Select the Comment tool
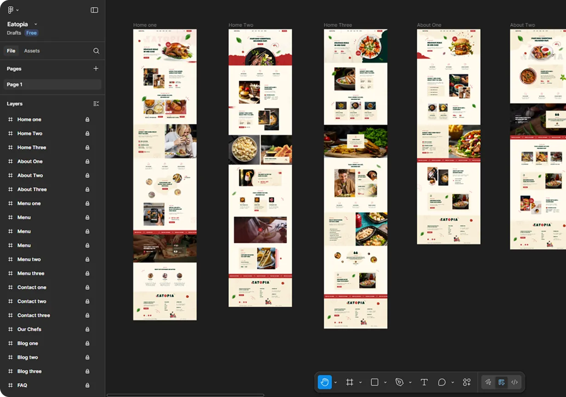 (441, 382)
